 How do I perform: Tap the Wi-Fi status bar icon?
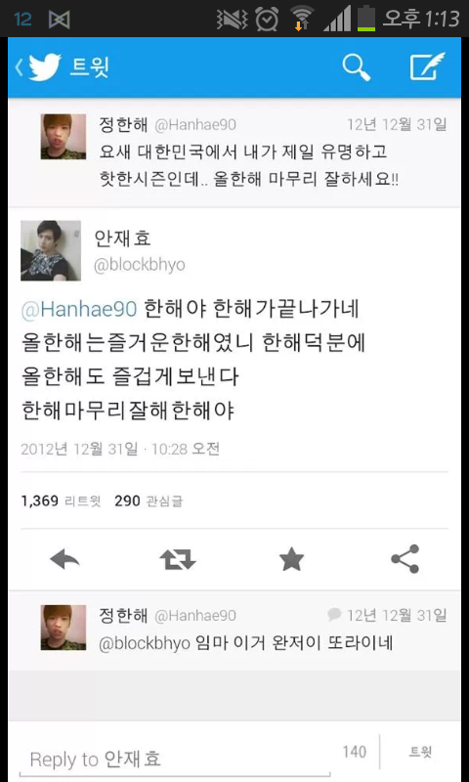click(302, 19)
